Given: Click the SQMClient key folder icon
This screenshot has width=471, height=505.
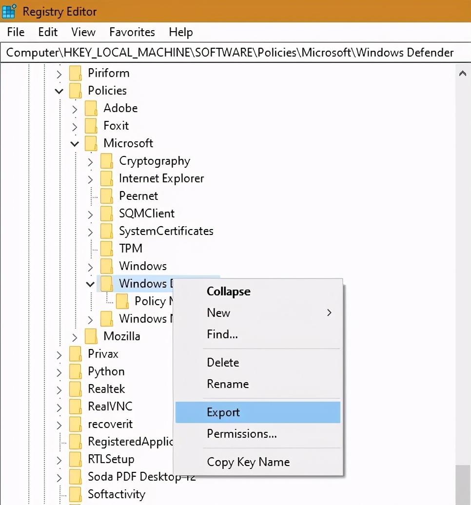Looking at the screenshot, I should click(106, 213).
